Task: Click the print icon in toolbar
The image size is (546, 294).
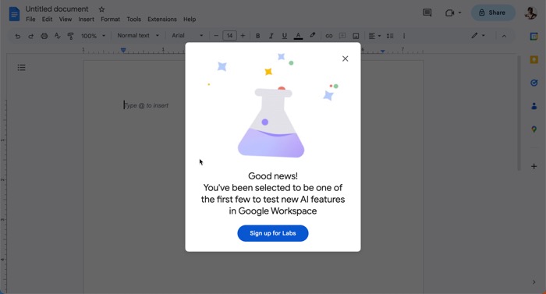Action: pos(44,36)
